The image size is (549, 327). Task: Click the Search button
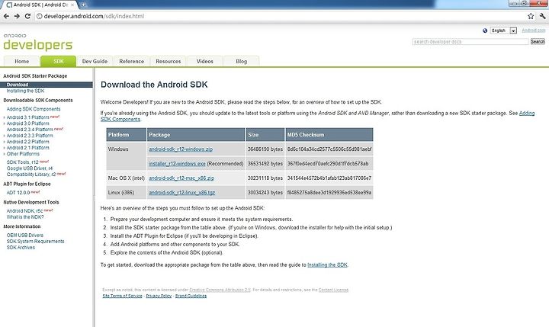[x=538, y=42]
